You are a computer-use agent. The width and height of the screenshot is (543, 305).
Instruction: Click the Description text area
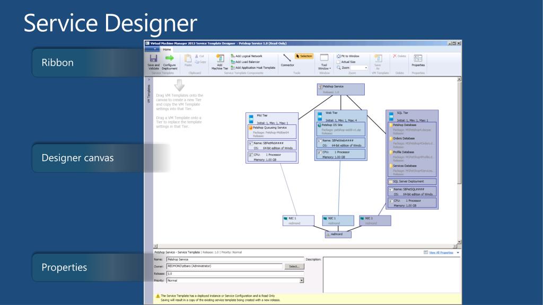coord(391,275)
